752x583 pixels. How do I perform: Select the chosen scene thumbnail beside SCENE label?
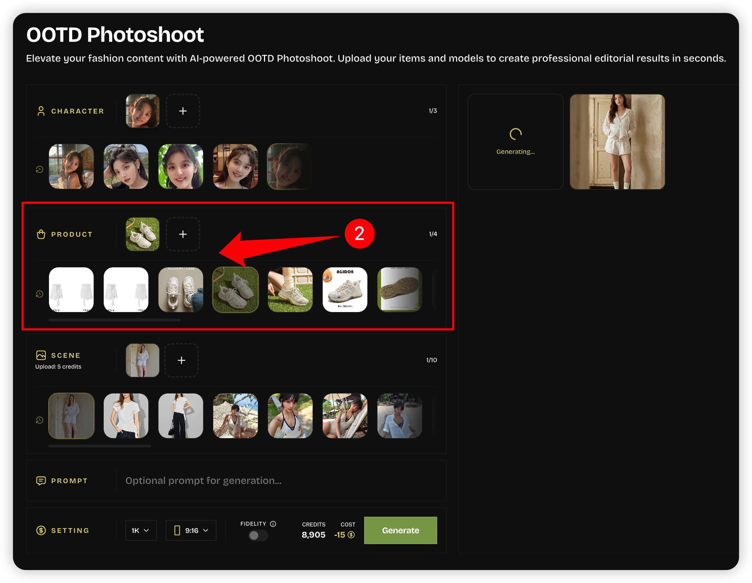click(143, 360)
